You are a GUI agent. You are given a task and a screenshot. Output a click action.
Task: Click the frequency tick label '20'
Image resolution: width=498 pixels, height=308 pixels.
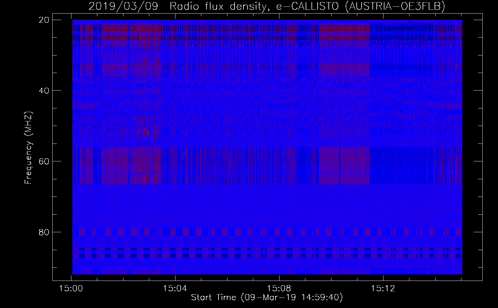[x=44, y=20]
